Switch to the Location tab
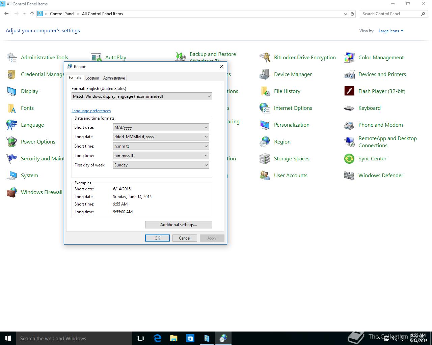Image resolution: width=432 pixels, height=345 pixels. (x=92, y=78)
